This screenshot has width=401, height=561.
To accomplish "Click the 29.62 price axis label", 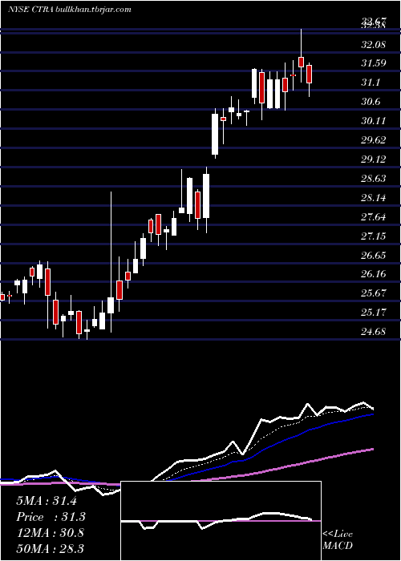I will click(374, 140).
